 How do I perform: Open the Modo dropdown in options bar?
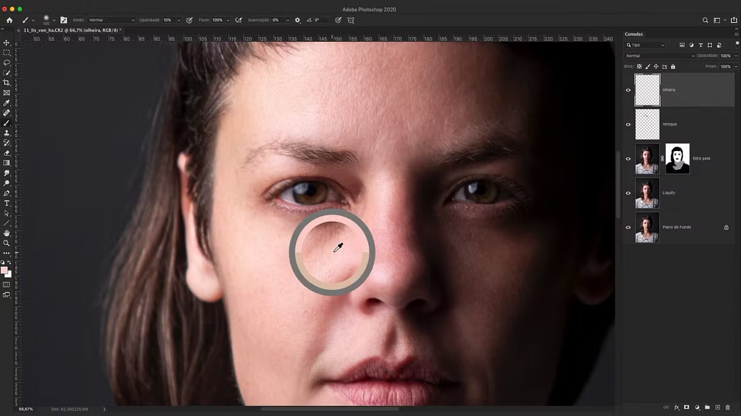tap(112, 19)
